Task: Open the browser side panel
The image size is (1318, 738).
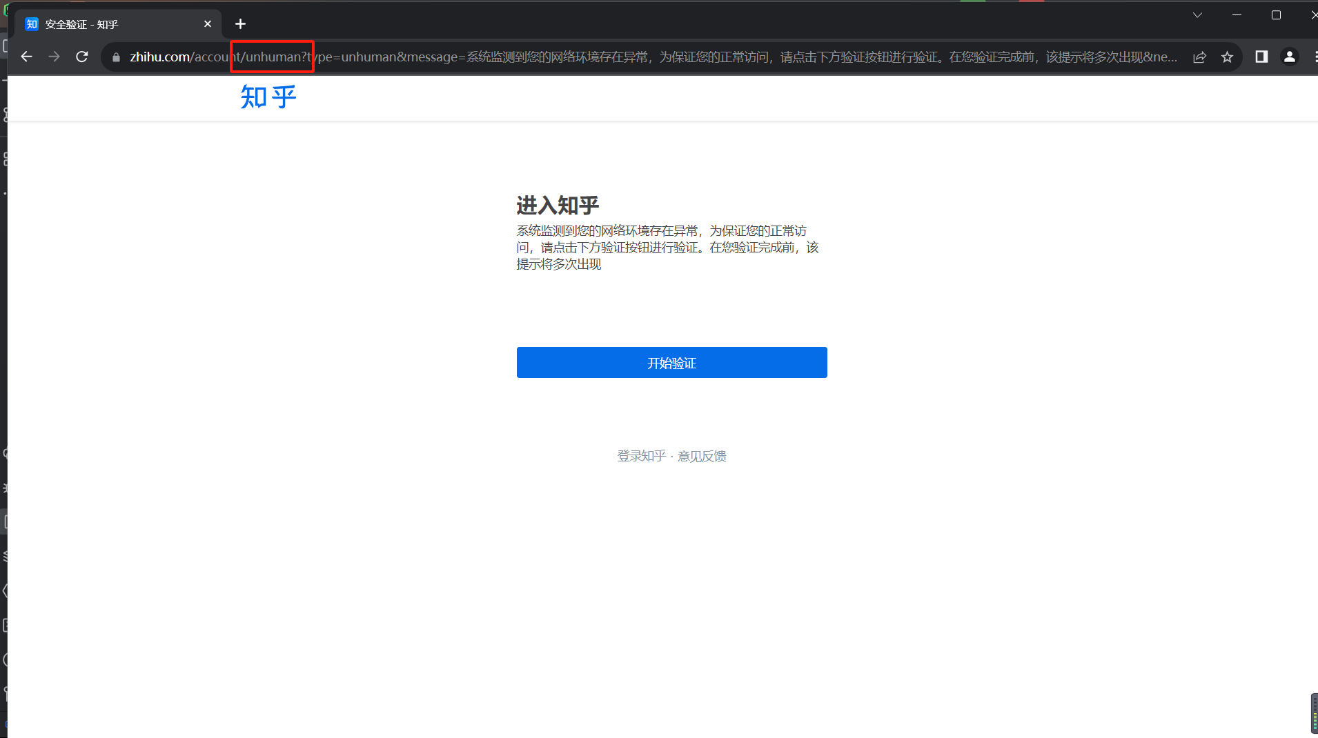Action: point(1261,57)
